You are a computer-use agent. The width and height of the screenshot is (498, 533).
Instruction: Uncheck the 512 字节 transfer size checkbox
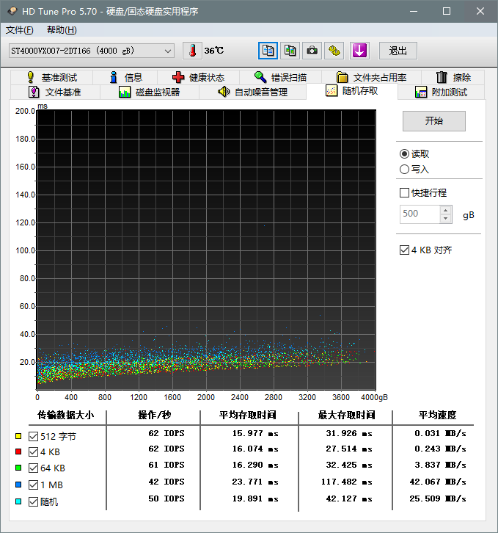33,437
